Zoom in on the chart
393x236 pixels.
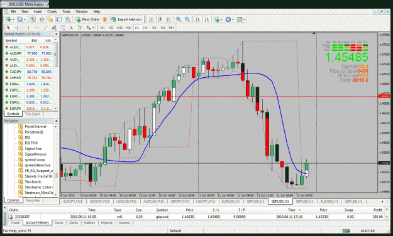(x=179, y=19)
